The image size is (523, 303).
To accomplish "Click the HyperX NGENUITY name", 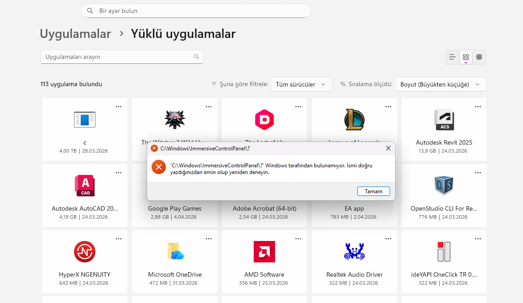I will pos(85,274).
